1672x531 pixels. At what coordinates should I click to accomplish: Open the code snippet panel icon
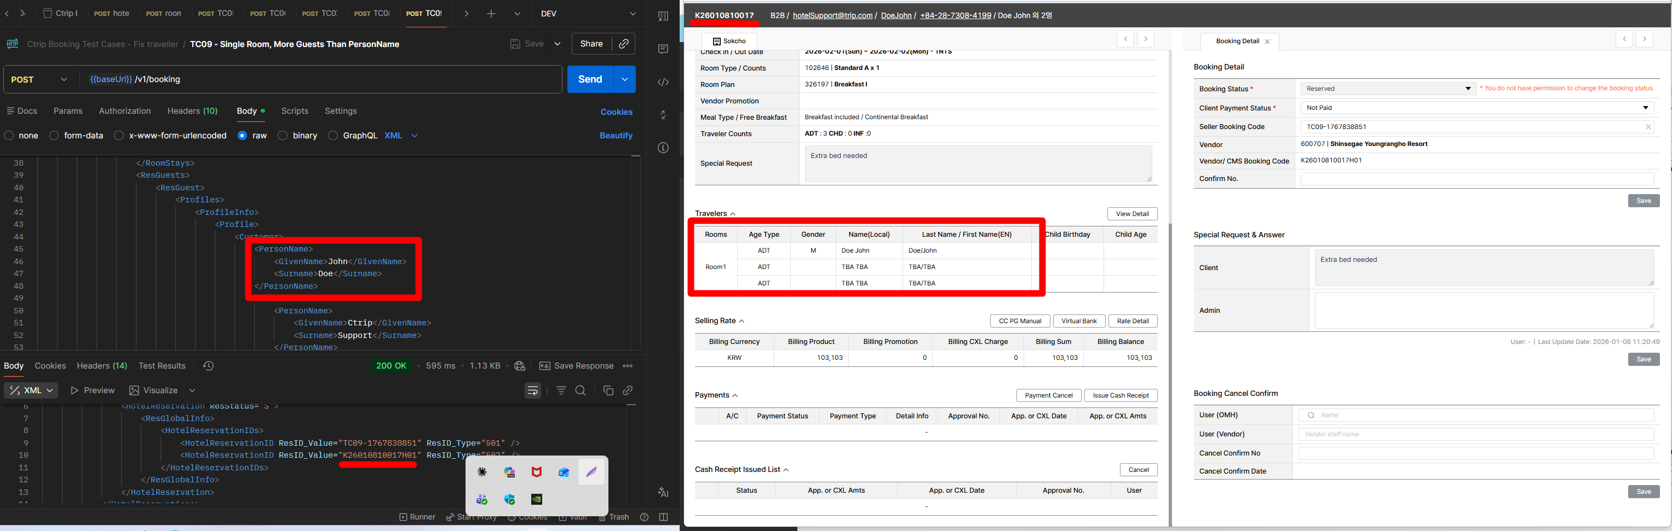pos(663,81)
